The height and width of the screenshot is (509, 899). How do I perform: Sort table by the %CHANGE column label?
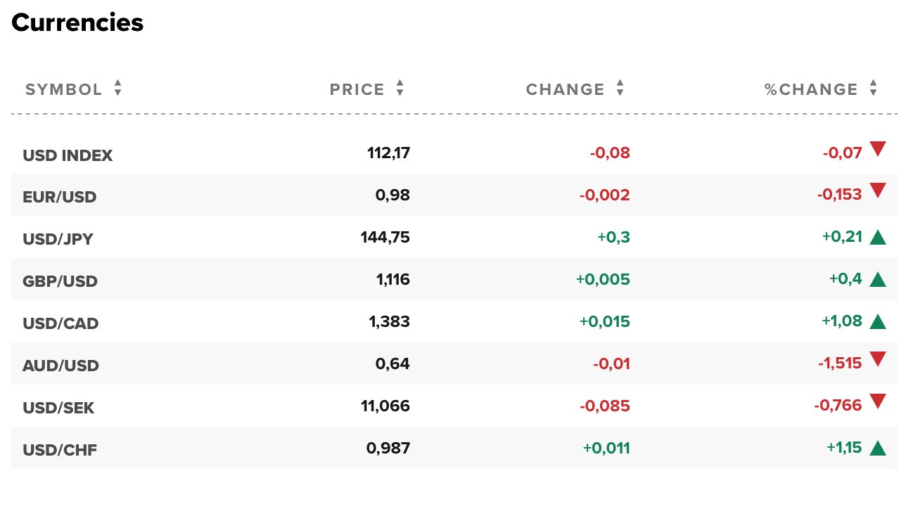coord(811,90)
